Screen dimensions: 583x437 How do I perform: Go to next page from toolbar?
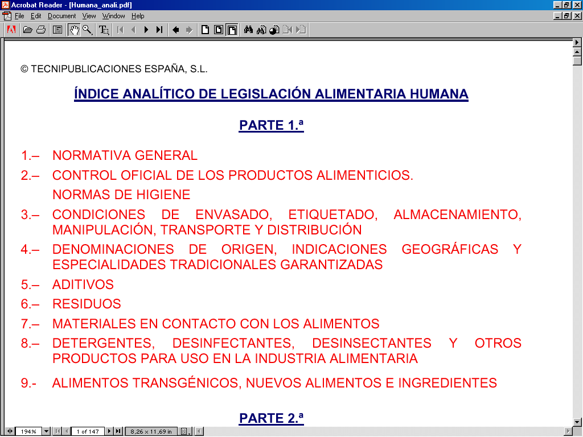point(146,30)
